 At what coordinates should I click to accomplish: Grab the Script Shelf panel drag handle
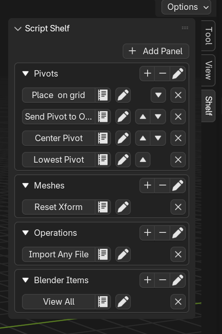click(185, 28)
